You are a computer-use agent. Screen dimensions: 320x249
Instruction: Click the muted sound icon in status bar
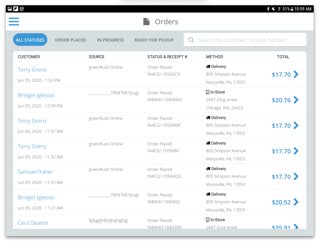tap(273, 9)
